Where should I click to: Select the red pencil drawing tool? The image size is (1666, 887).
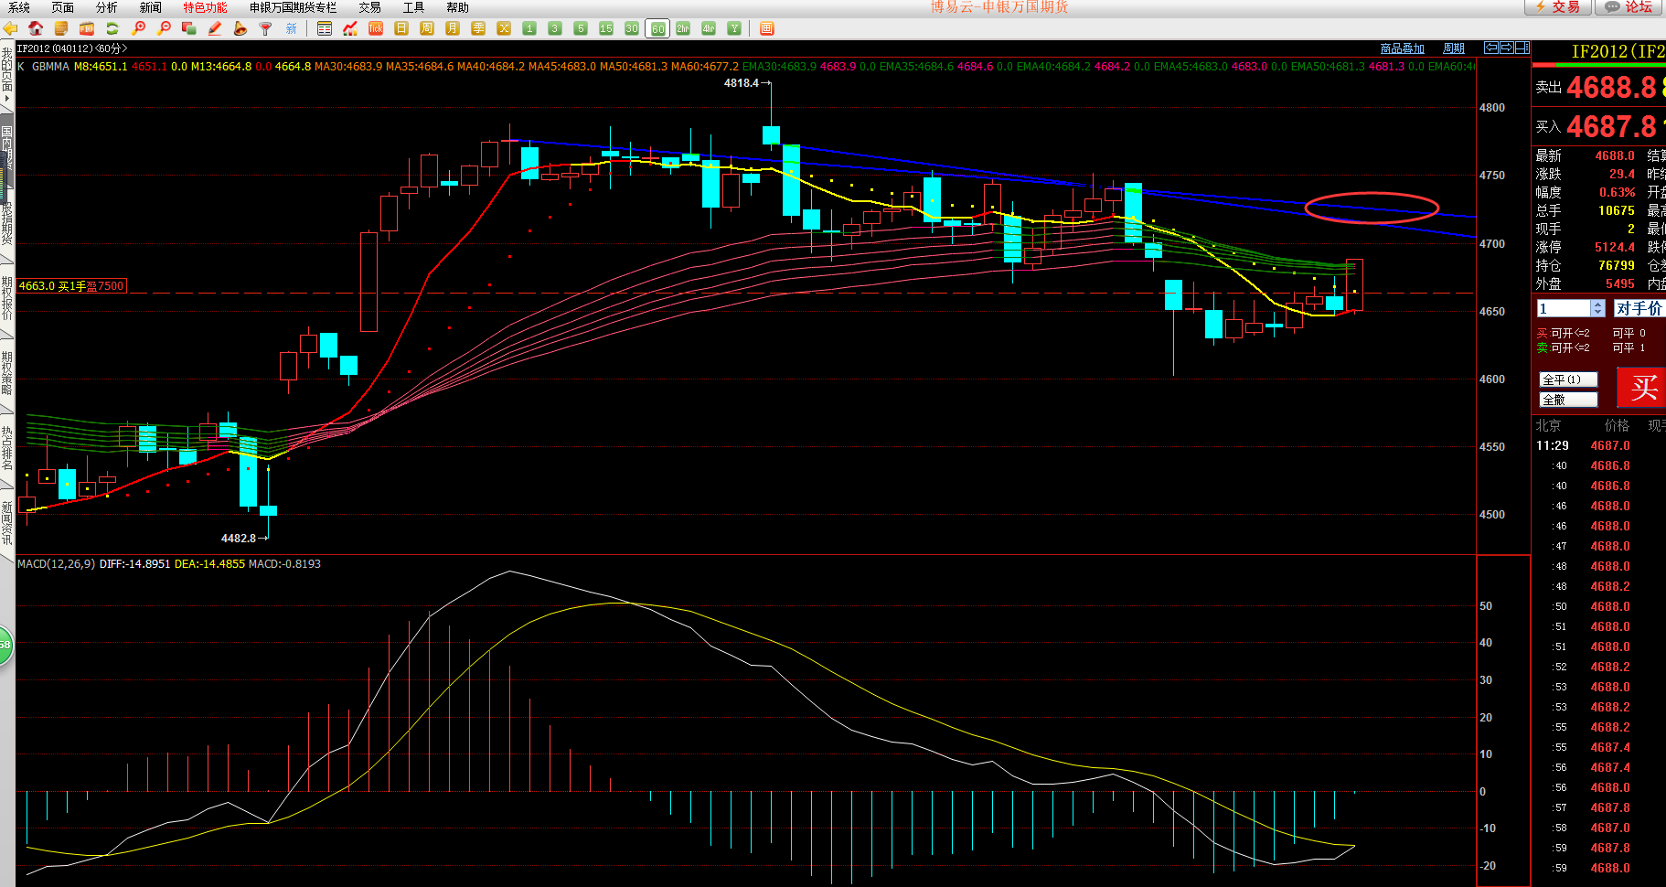[x=215, y=28]
